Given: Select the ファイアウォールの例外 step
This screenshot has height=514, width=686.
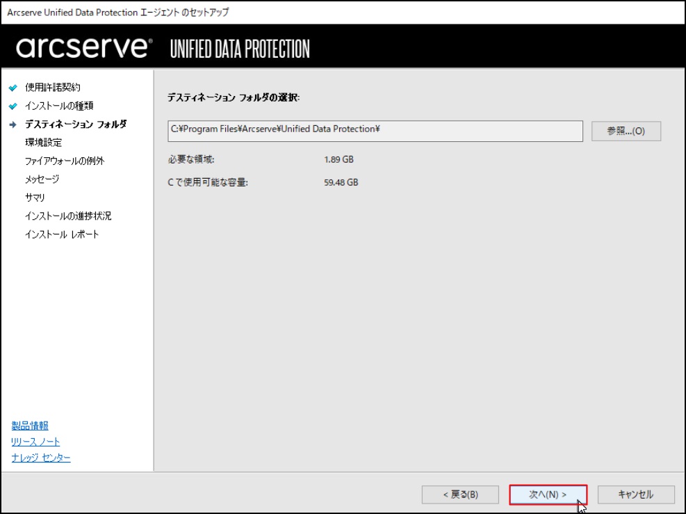Looking at the screenshot, I should click(65, 161).
